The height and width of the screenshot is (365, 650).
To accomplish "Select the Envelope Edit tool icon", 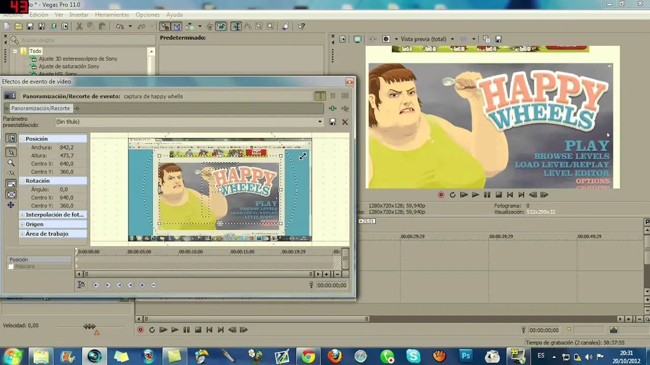I will coord(248,26).
